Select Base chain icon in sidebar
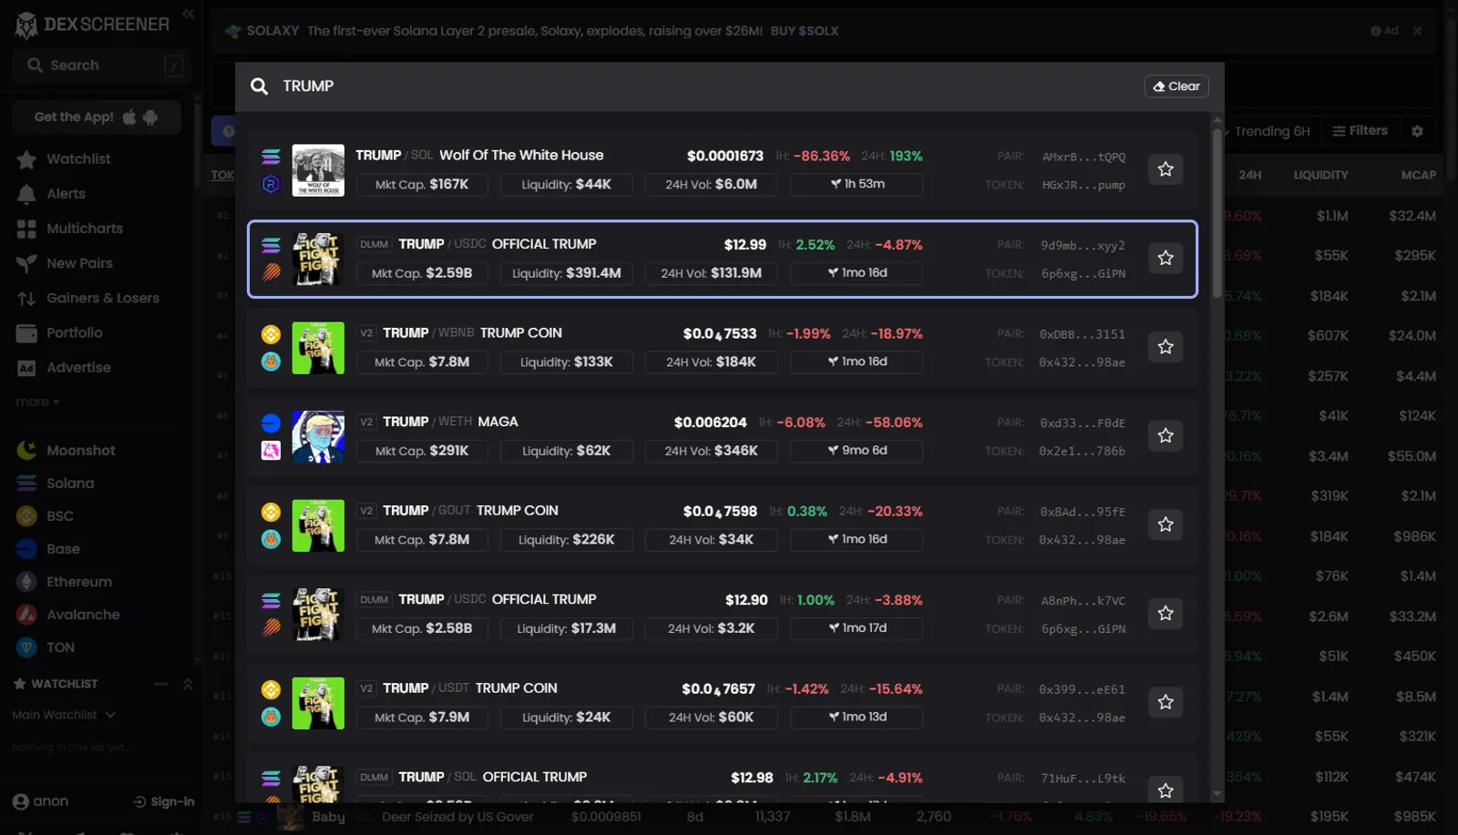The height and width of the screenshot is (835, 1458). click(26, 549)
